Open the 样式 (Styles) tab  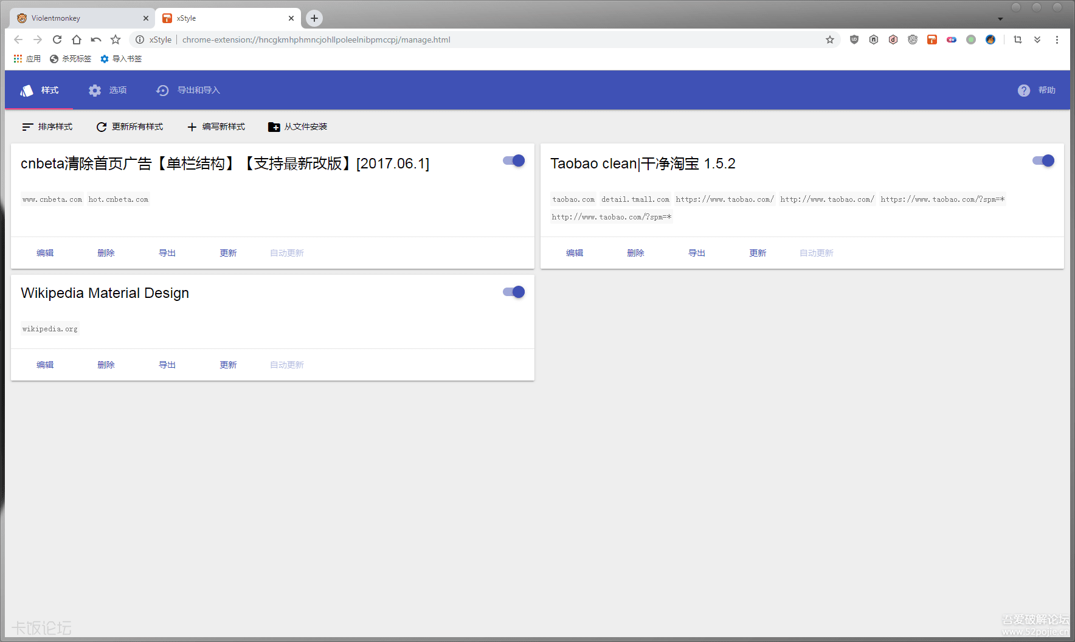(39, 90)
